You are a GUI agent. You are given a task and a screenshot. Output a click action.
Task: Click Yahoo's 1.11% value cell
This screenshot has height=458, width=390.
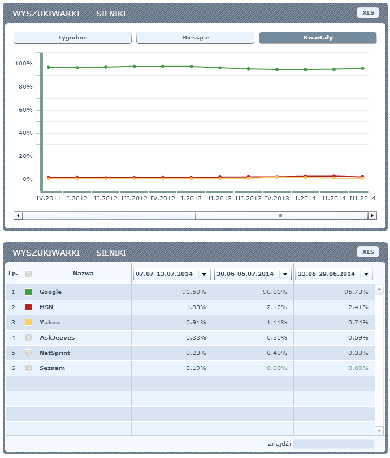pyautogui.click(x=253, y=322)
